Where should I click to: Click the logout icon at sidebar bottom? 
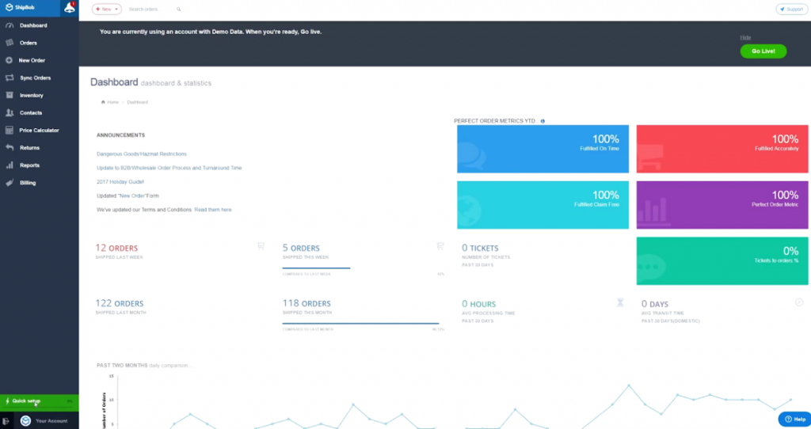[6, 420]
